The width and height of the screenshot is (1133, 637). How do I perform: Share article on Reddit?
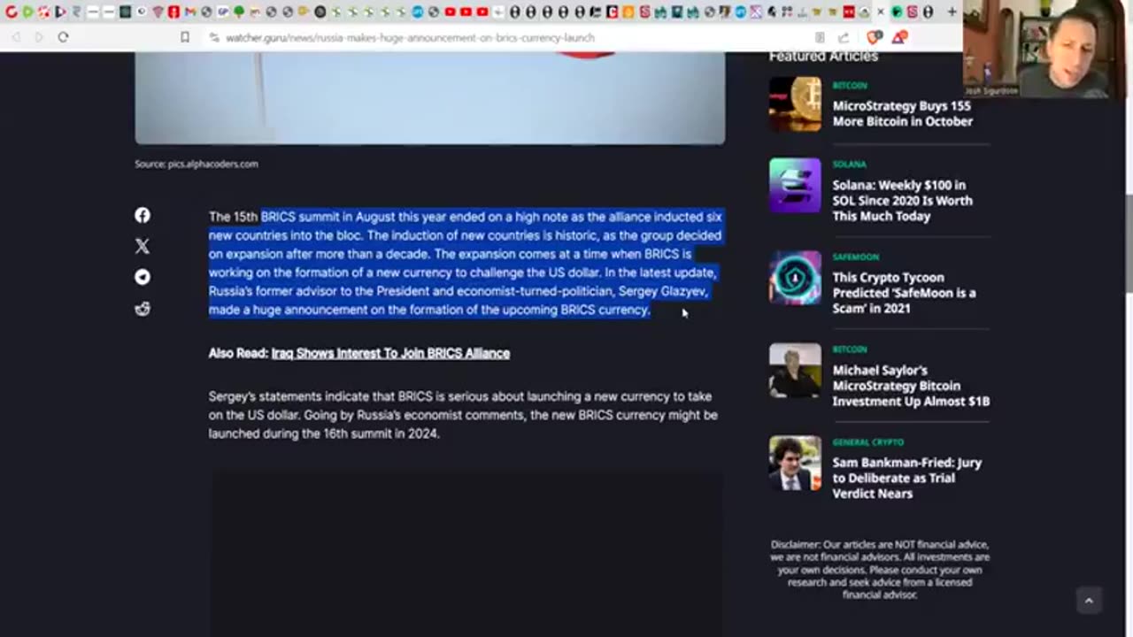coord(143,309)
